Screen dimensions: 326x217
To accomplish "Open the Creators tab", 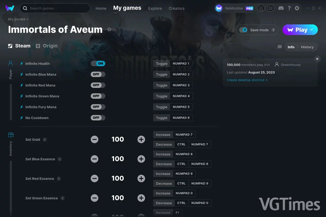I will (x=177, y=8).
